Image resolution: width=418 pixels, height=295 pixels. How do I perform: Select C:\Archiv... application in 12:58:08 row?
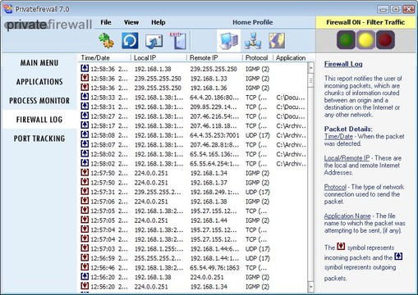pos(291,135)
